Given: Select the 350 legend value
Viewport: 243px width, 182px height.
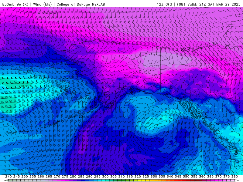Looking at the screenshot, I should coord(186,177).
